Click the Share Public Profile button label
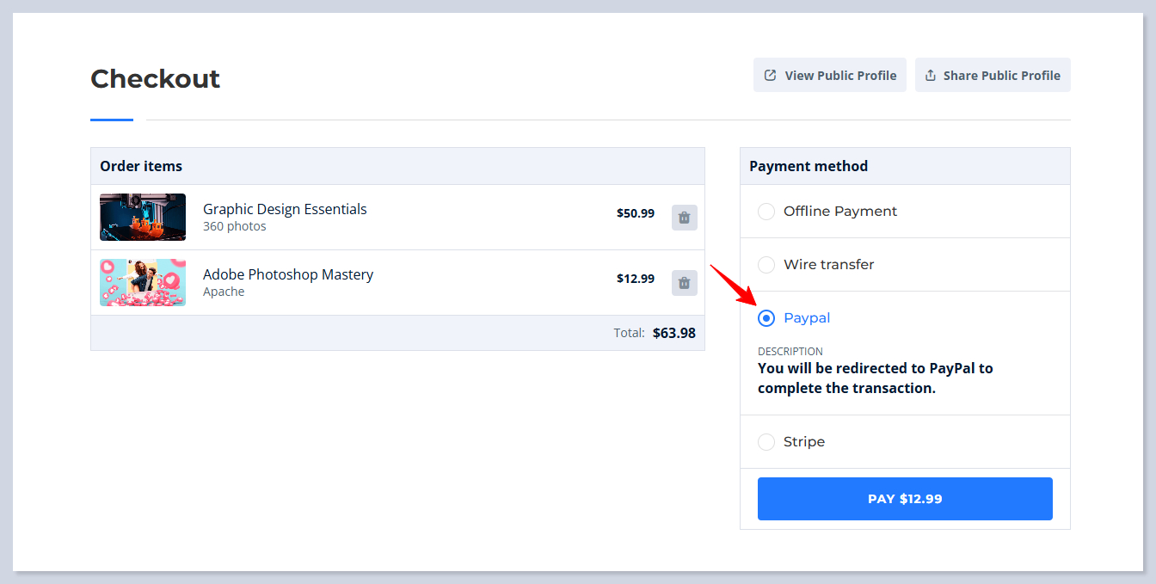 [x=1001, y=76]
